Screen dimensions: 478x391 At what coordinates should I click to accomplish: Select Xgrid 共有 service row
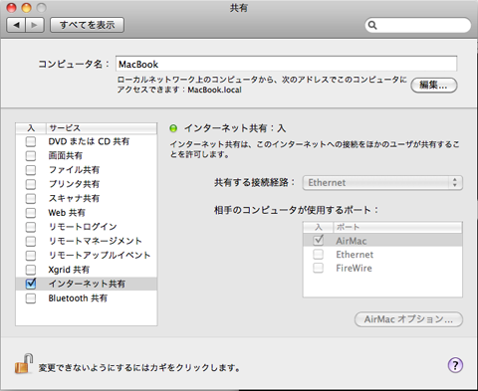click(x=87, y=270)
